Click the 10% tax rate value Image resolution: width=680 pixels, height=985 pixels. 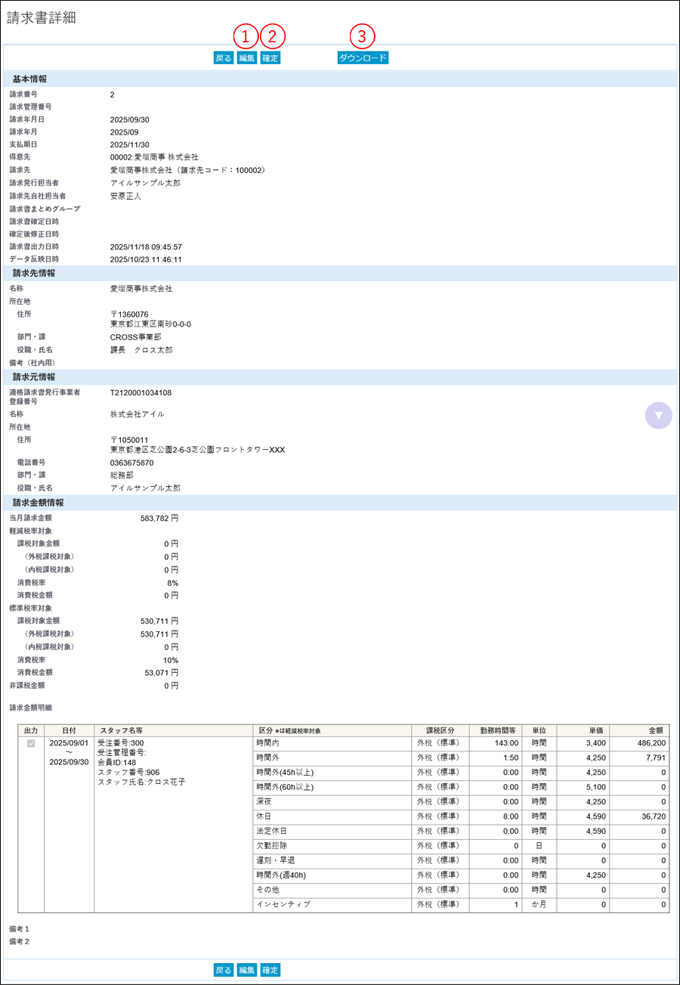[x=171, y=659]
